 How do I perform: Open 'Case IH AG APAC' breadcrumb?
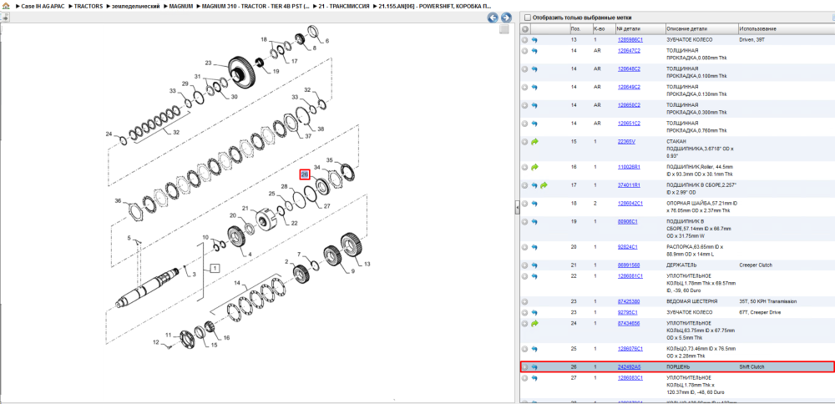pyautogui.click(x=42, y=5)
